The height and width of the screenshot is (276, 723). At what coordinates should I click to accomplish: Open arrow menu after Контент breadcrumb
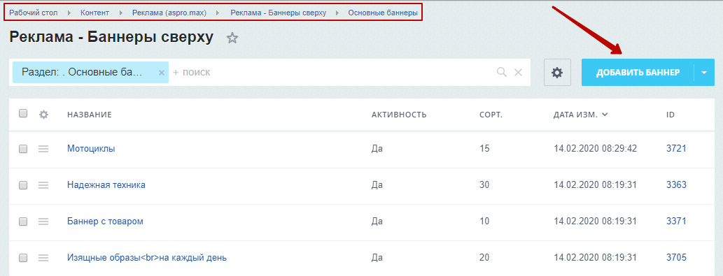coord(121,13)
